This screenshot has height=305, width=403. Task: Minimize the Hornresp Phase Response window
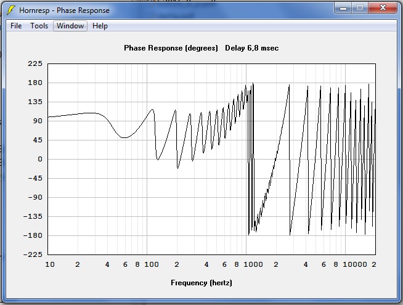point(343,8)
